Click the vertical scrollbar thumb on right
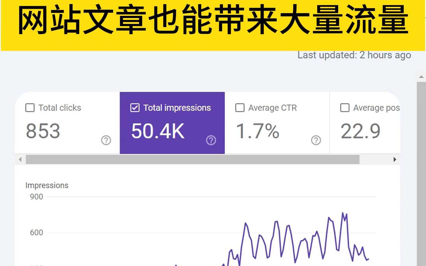The width and height of the screenshot is (426, 266). [x=421, y=174]
